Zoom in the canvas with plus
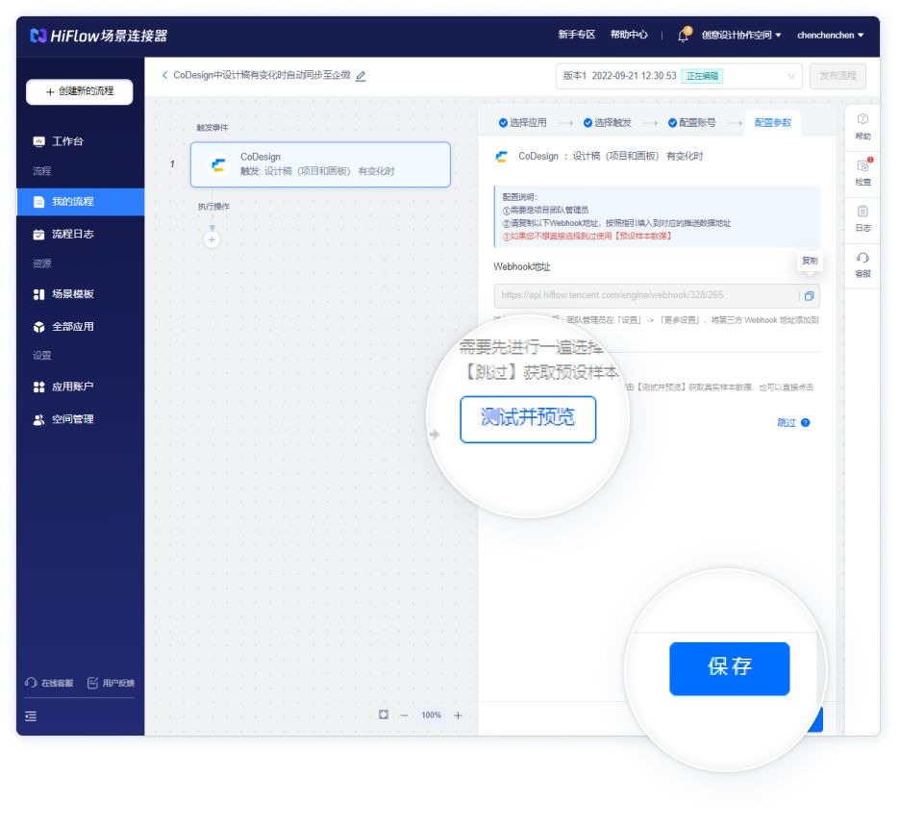The image size is (900, 825). click(x=458, y=714)
